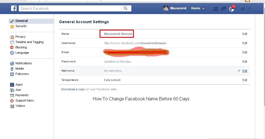
Task: Open Blocking settings
Action: click(x=21, y=47)
